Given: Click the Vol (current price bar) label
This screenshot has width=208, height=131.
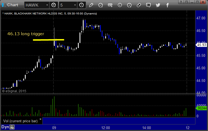Looking at the screenshot, I should (20, 121).
